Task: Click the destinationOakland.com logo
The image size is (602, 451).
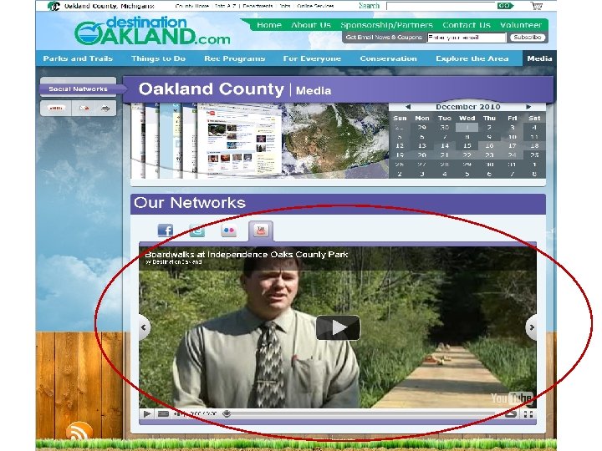Action: (152, 31)
